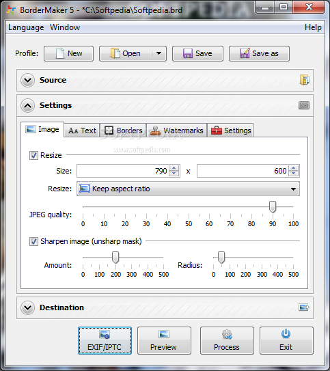Screen dimensions: 330x371
Task: Open a profile with the Open button
Action: (126, 54)
